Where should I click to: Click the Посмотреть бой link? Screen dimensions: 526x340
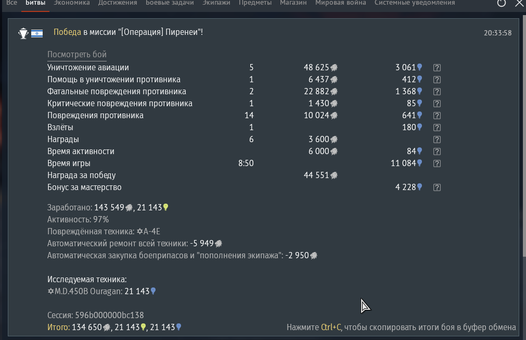pyautogui.click(x=76, y=55)
